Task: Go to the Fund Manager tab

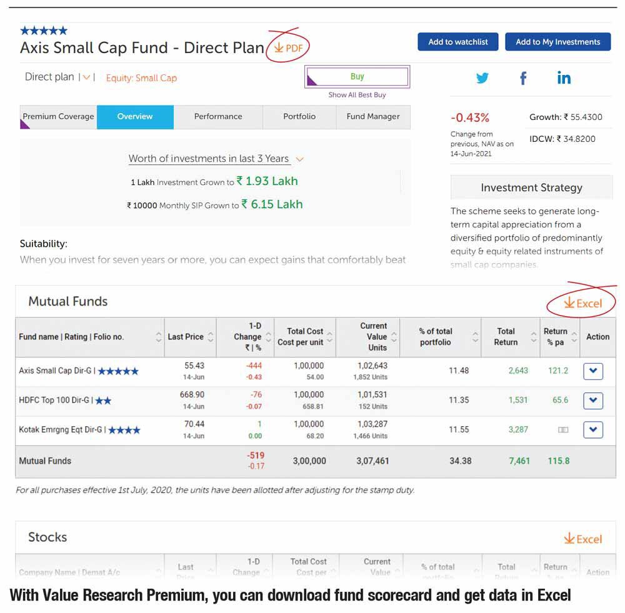Action: click(373, 117)
